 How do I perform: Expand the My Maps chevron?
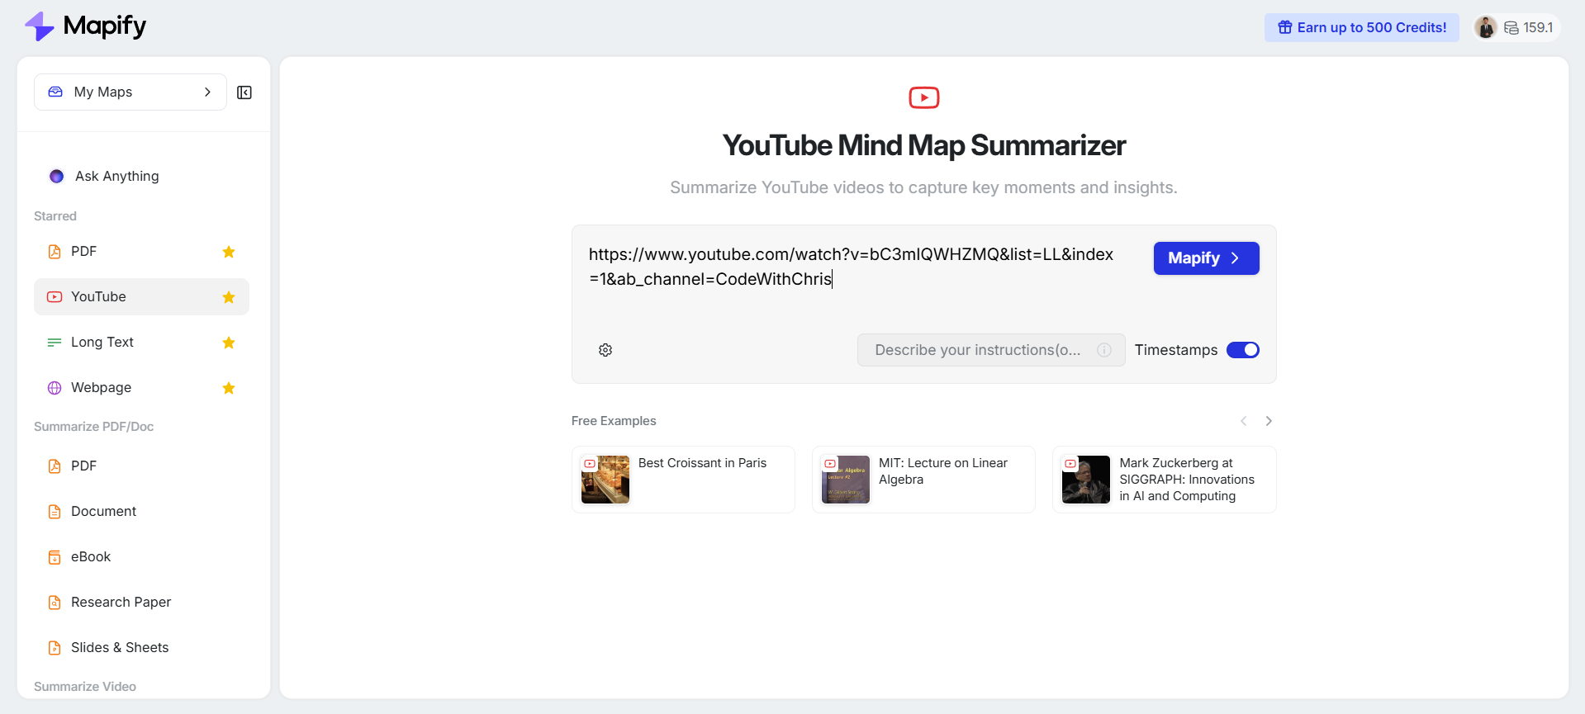(x=207, y=92)
